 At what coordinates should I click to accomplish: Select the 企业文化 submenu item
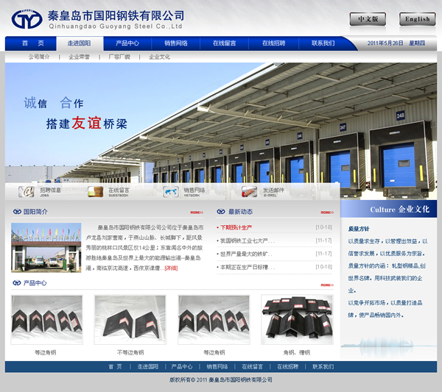159,57
